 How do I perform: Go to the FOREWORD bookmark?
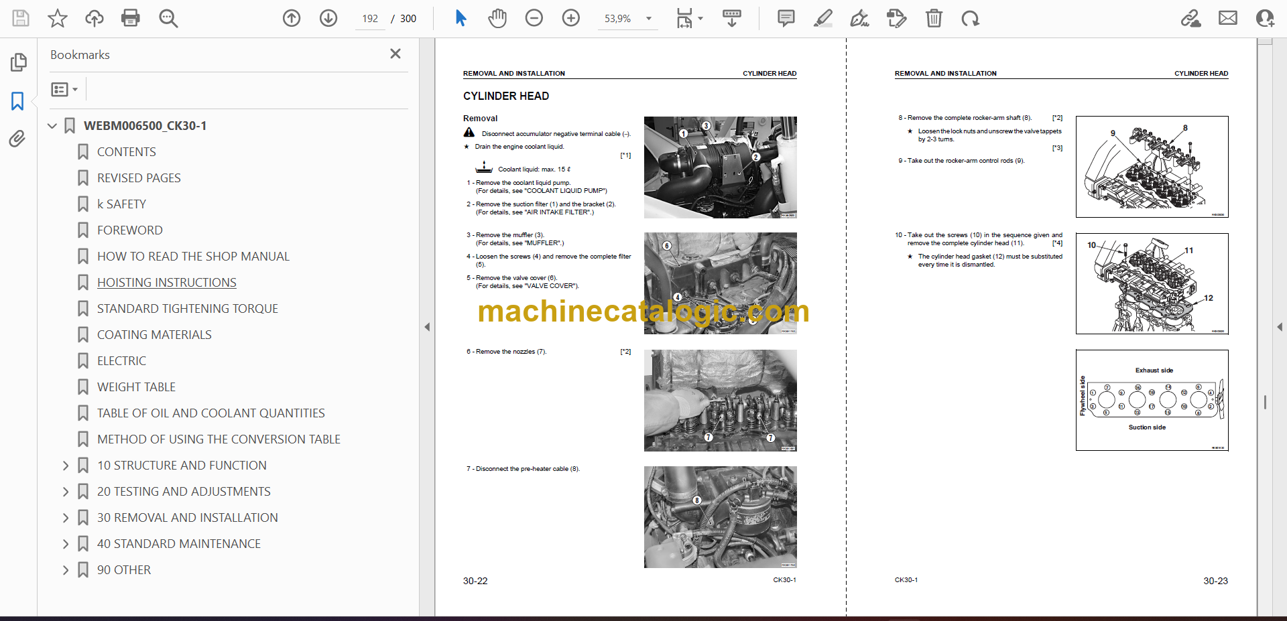click(x=129, y=230)
